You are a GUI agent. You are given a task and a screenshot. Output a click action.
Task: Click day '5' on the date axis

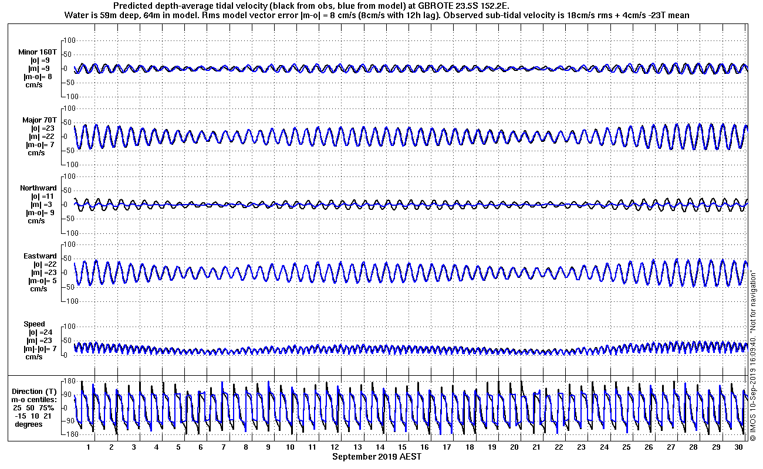tap(178, 447)
